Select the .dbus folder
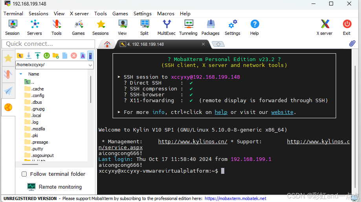The width and height of the screenshot is (361, 202). coord(33,102)
